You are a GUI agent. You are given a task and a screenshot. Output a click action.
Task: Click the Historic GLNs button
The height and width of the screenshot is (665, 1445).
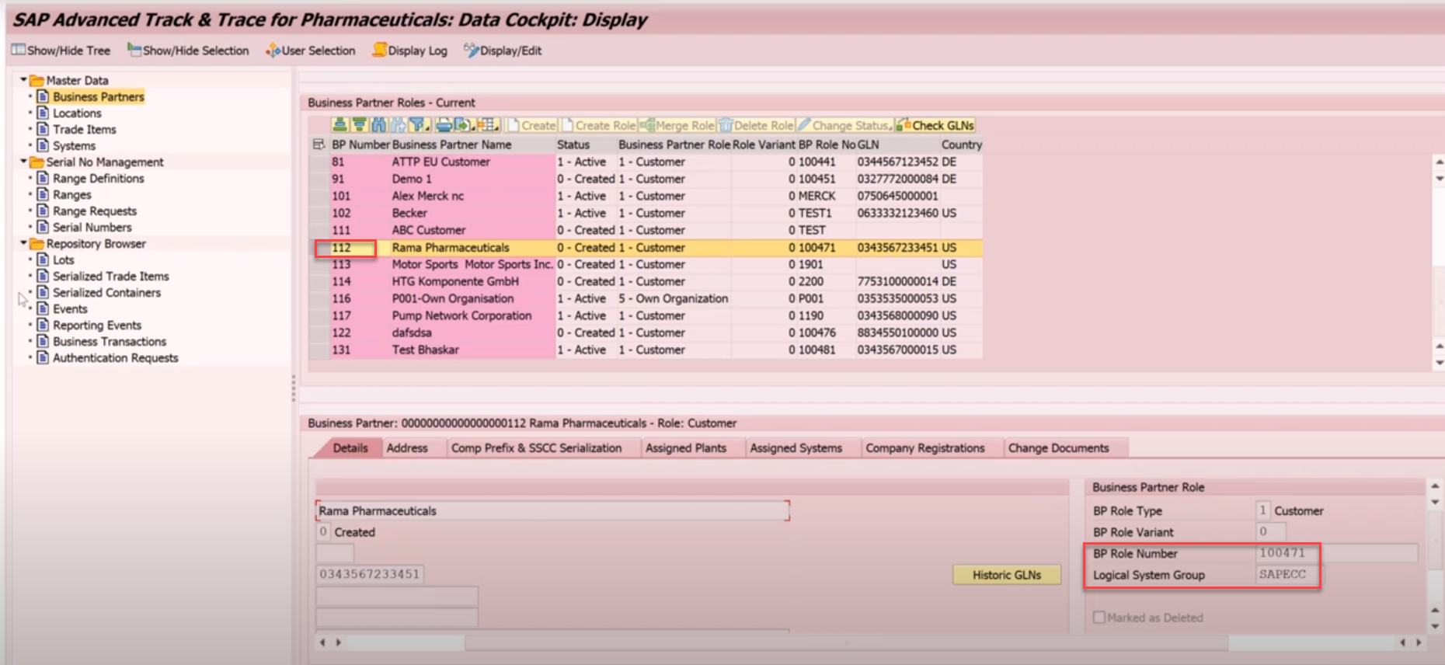click(x=1006, y=575)
